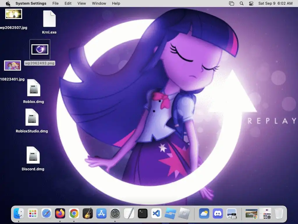Open the File menu
The width and height of the screenshot is (298, 224).
(56, 3)
